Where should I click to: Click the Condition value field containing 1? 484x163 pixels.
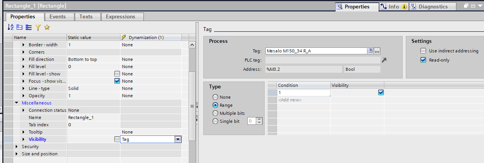coord(303,93)
